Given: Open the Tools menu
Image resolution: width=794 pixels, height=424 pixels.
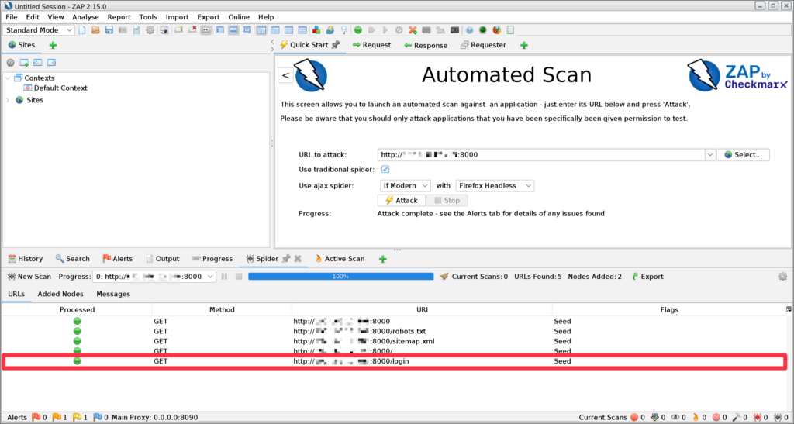Looking at the screenshot, I should tap(148, 17).
